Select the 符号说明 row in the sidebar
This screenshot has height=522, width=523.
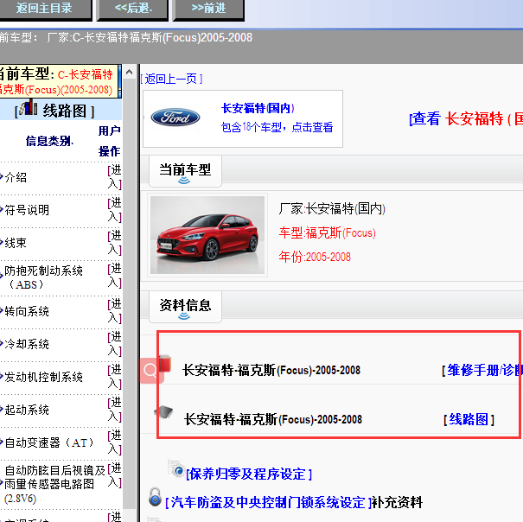[27, 210]
